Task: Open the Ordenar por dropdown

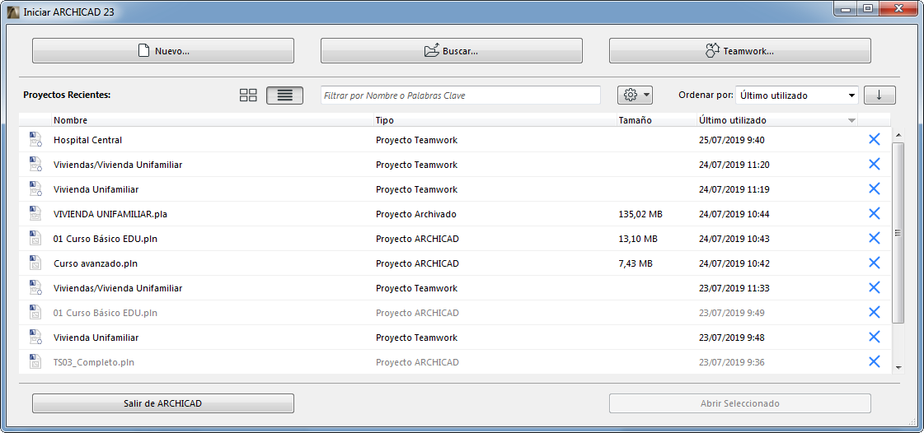Action: (797, 95)
